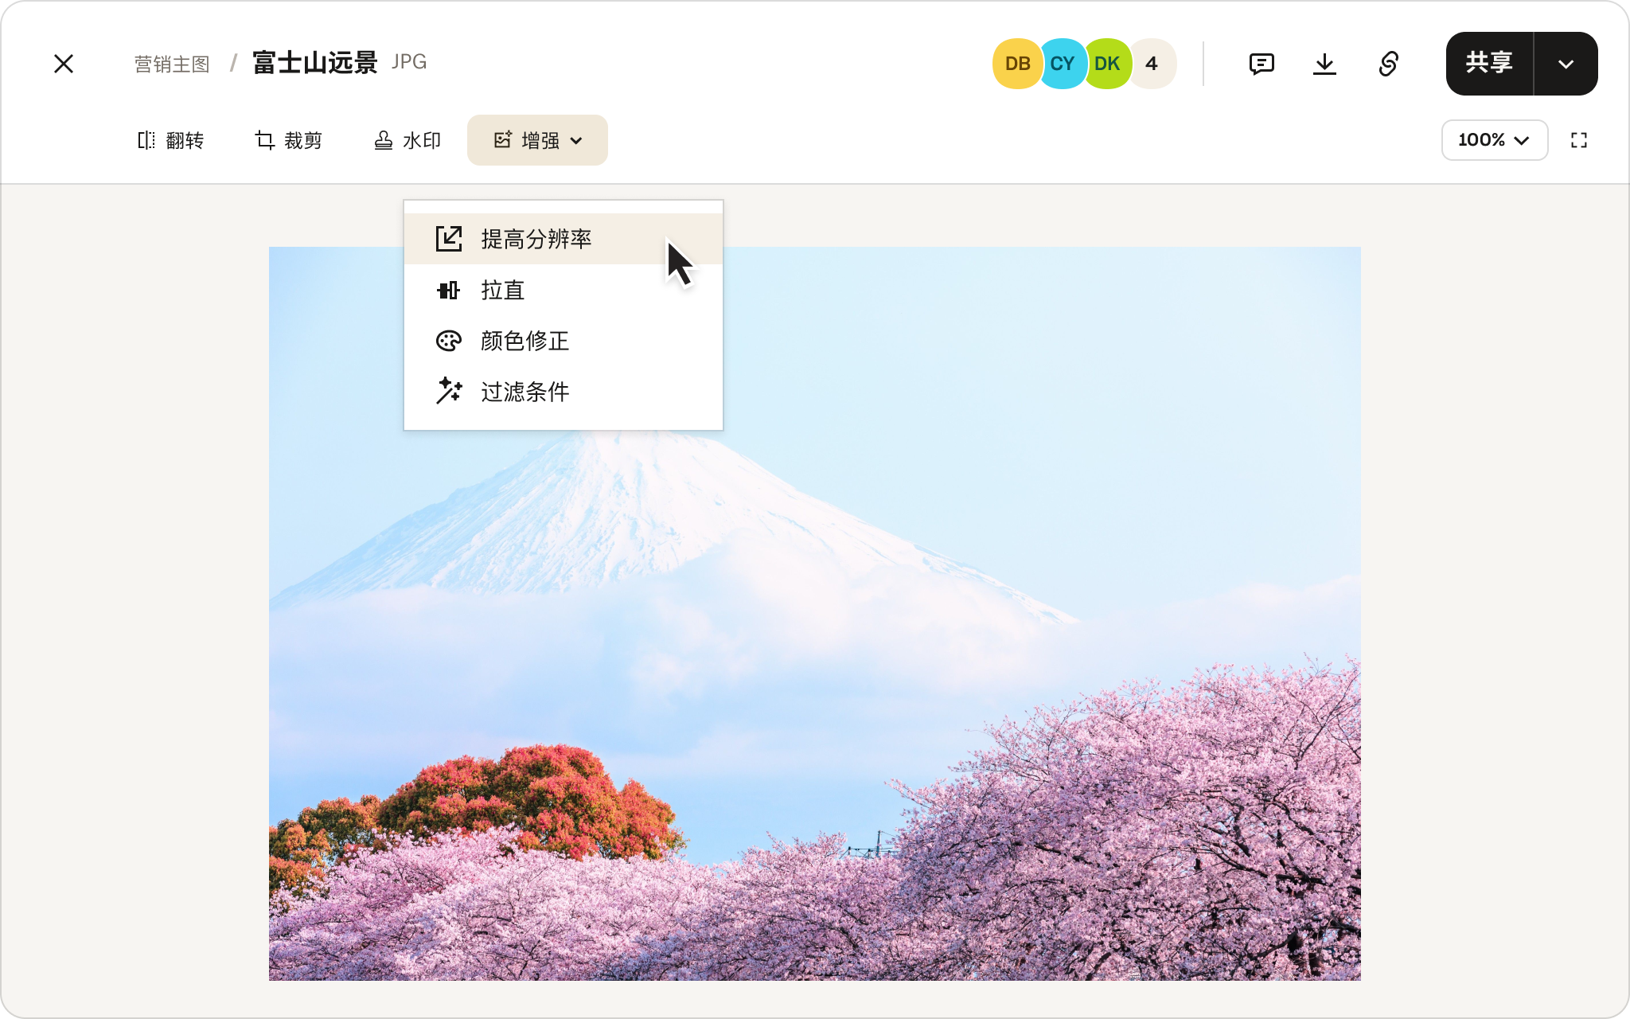The width and height of the screenshot is (1630, 1019).
Task: Open the 营销主图 breadcrumb folder
Action: click(172, 64)
